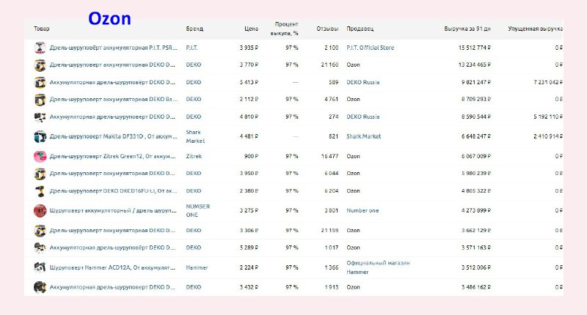This screenshot has height=315, width=587.
Task: Sort table by Отзывы column header
Action: (x=327, y=29)
